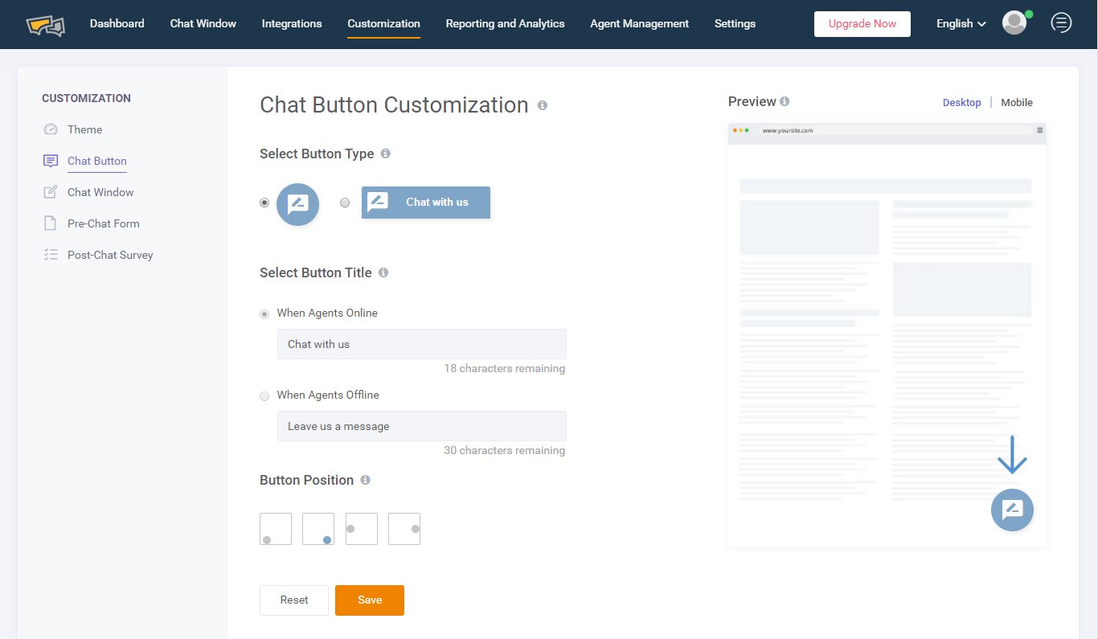
Task: Click the orange Save button
Action: click(370, 600)
